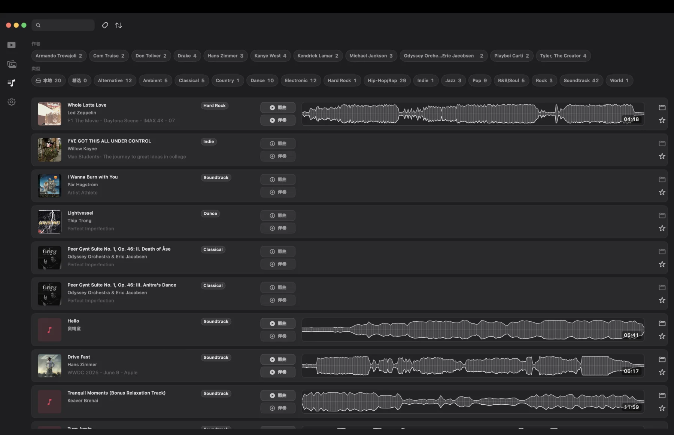The image size is (674, 435).
Task: Play accompaniment for Drive Fast
Action: coord(278,372)
